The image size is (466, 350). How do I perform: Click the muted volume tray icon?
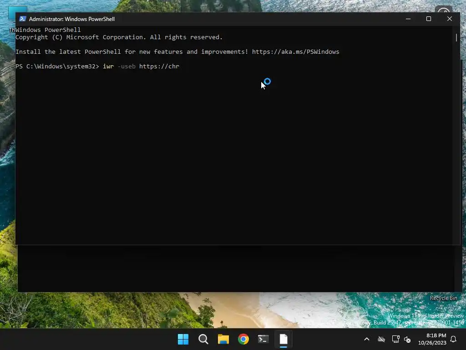coord(407,339)
